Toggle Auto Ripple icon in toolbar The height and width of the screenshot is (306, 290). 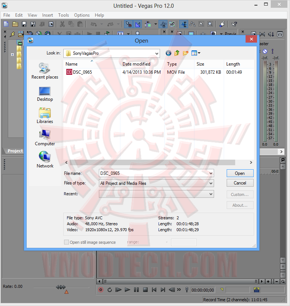(148, 24)
